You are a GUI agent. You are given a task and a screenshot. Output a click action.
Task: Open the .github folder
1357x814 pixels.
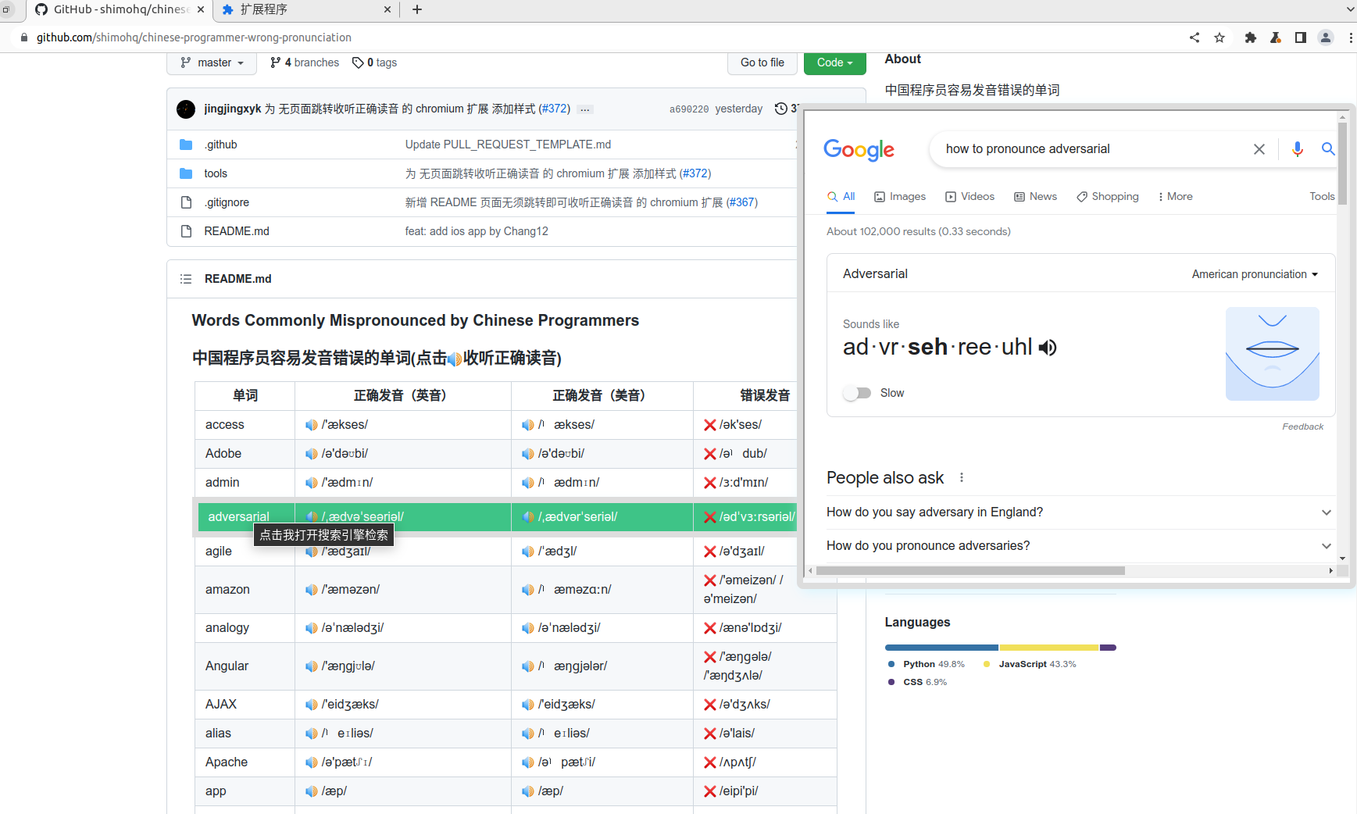click(220, 145)
